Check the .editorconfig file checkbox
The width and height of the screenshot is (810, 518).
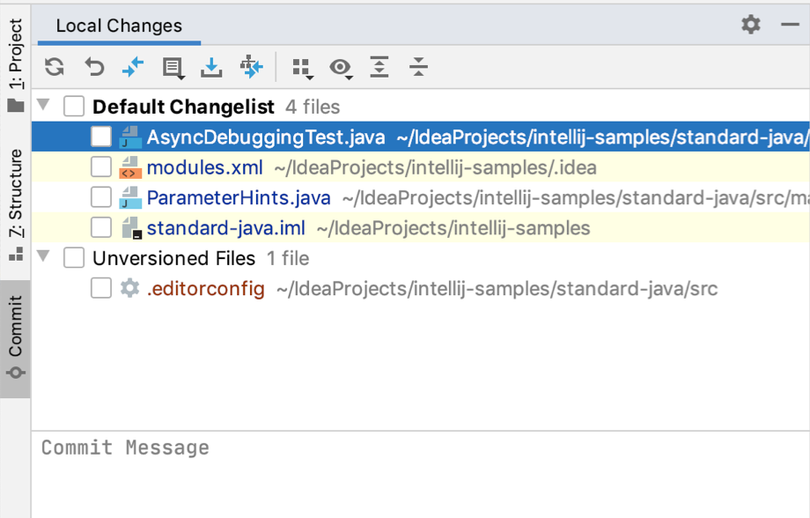(x=101, y=287)
